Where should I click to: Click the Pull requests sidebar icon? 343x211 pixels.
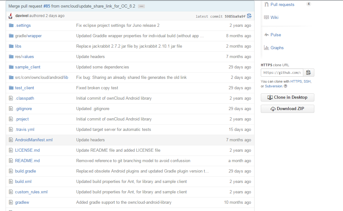[x=266, y=5]
